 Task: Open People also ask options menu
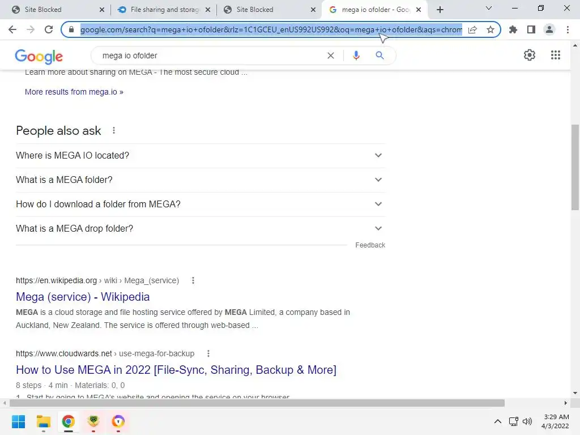click(x=113, y=131)
